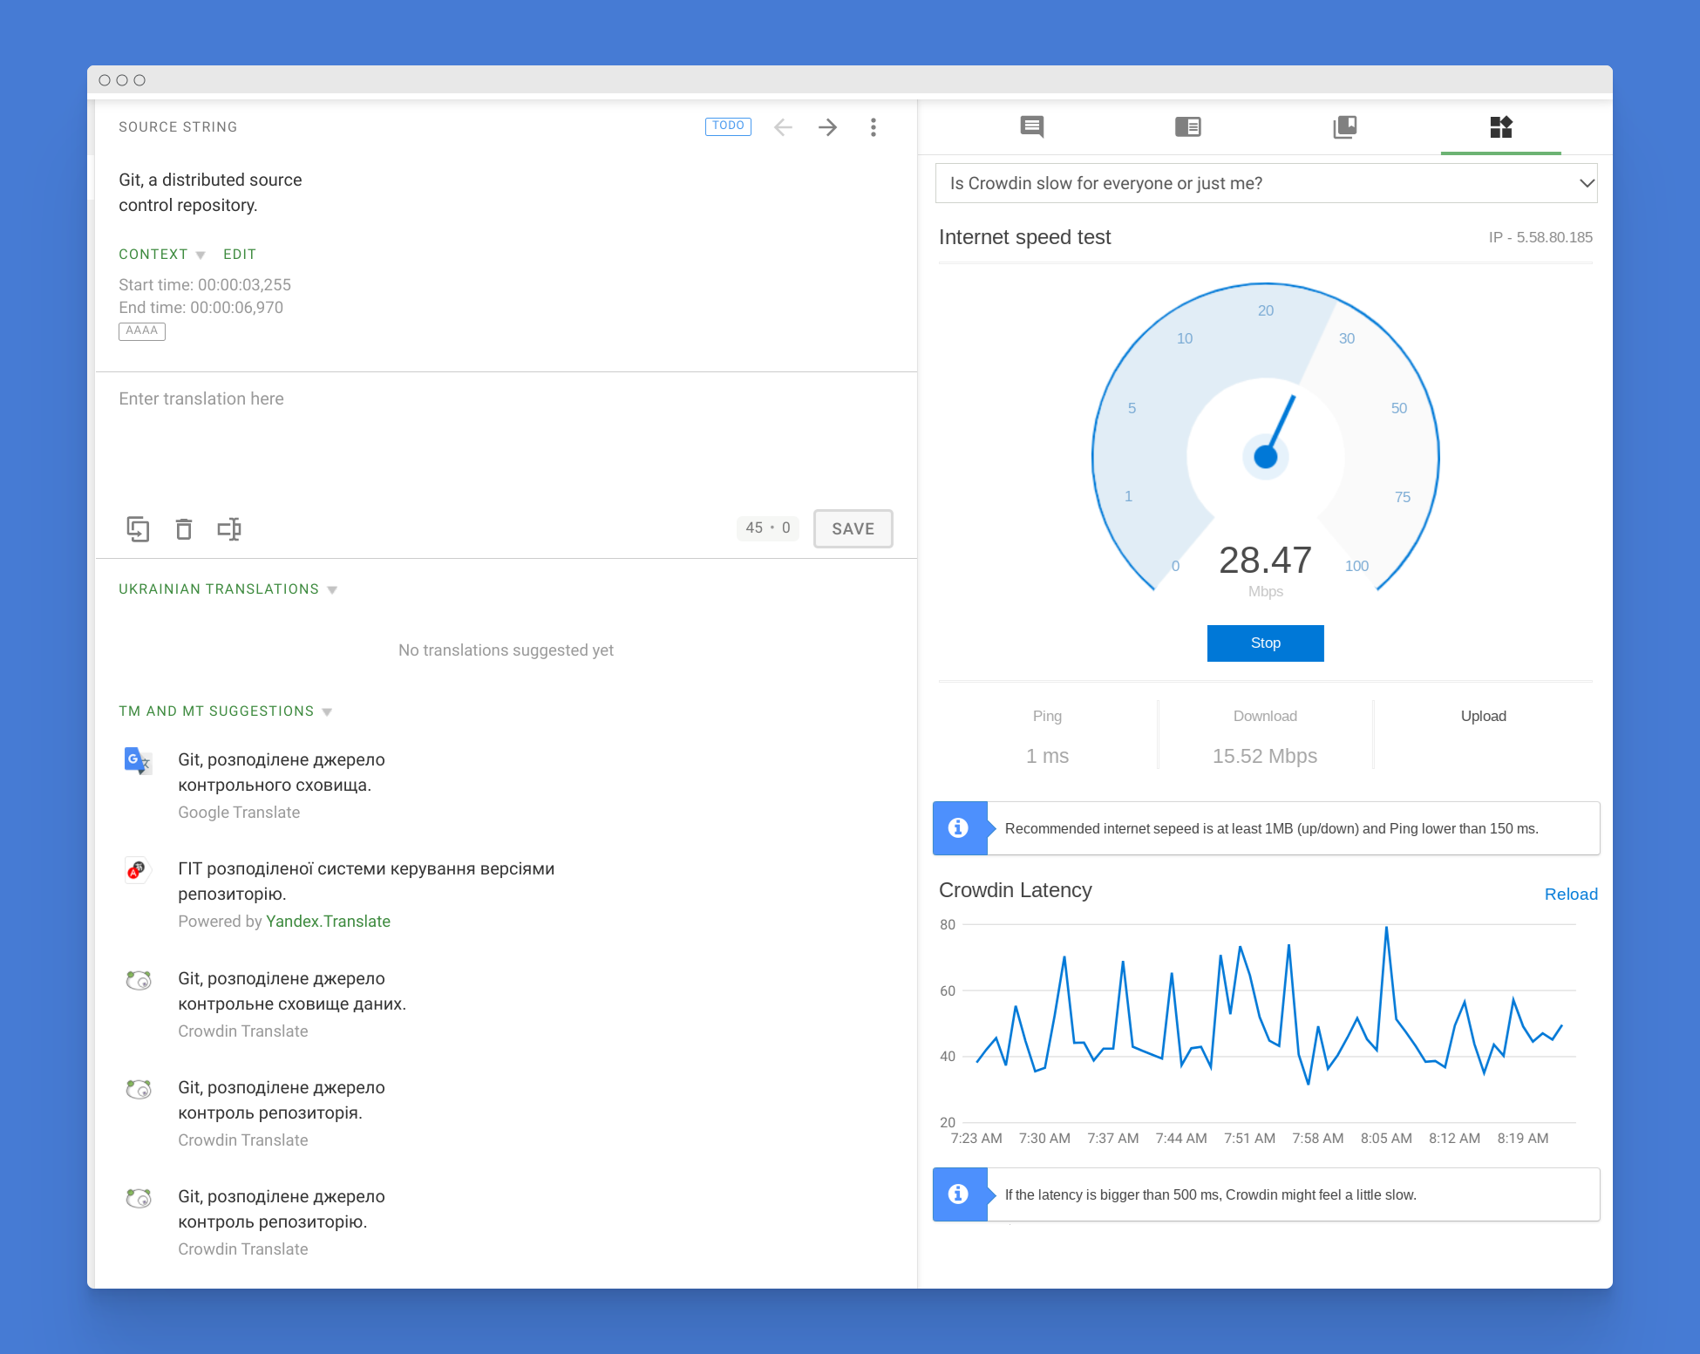Screen dimensions: 1700x1354
Task: Go to previous string arrow
Action: [x=783, y=127]
